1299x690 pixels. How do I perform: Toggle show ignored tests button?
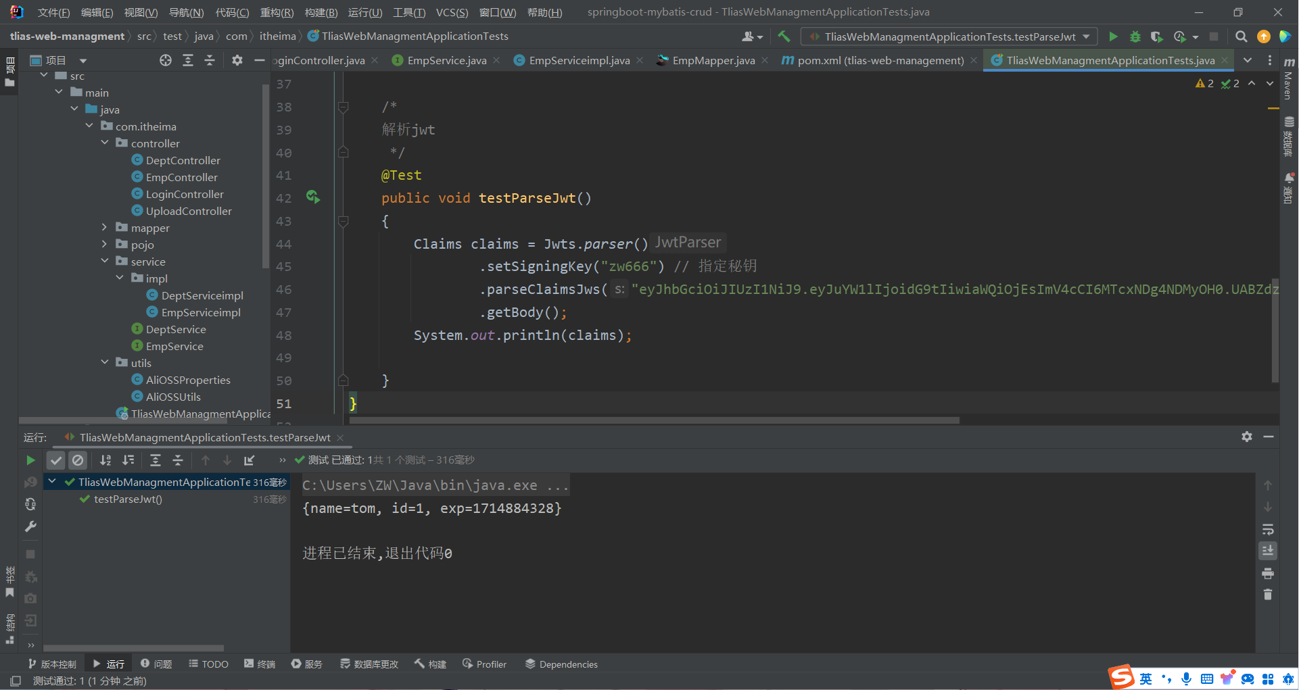[78, 460]
